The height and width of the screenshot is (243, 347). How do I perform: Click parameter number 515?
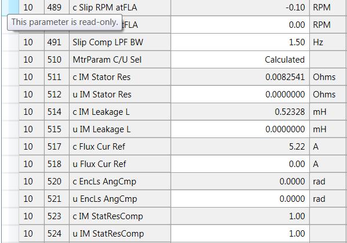pyautogui.click(x=54, y=129)
